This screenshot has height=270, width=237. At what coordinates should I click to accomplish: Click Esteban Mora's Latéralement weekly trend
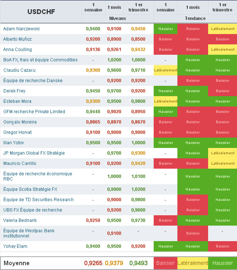tap(166, 101)
